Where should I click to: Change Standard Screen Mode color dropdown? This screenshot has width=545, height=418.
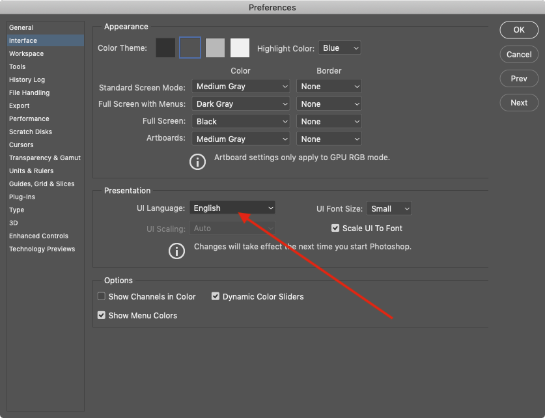point(241,87)
